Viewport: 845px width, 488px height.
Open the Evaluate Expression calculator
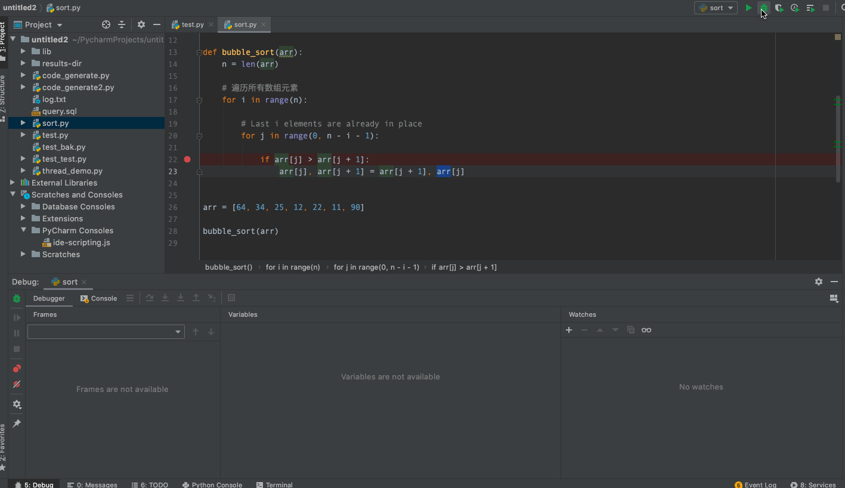coord(231,298)
